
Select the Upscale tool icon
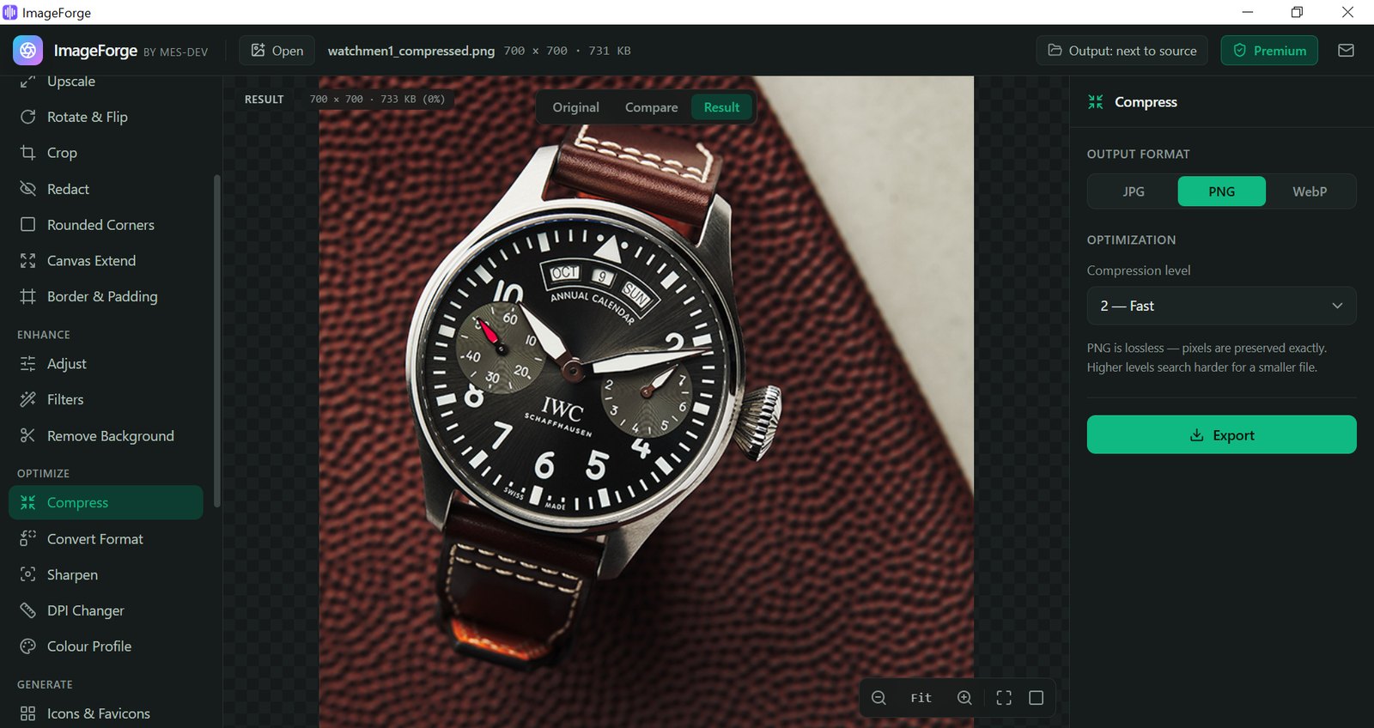click(x=27, y=82)
